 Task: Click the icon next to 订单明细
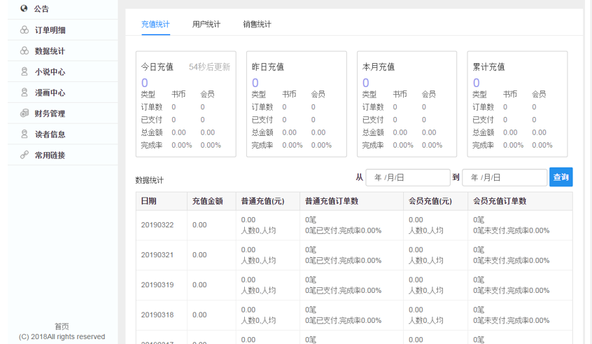(24, 30)
